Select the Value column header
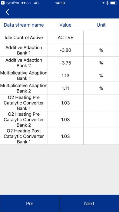 pos(65,25)
